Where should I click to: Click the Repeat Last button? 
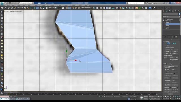click(171, 66)
